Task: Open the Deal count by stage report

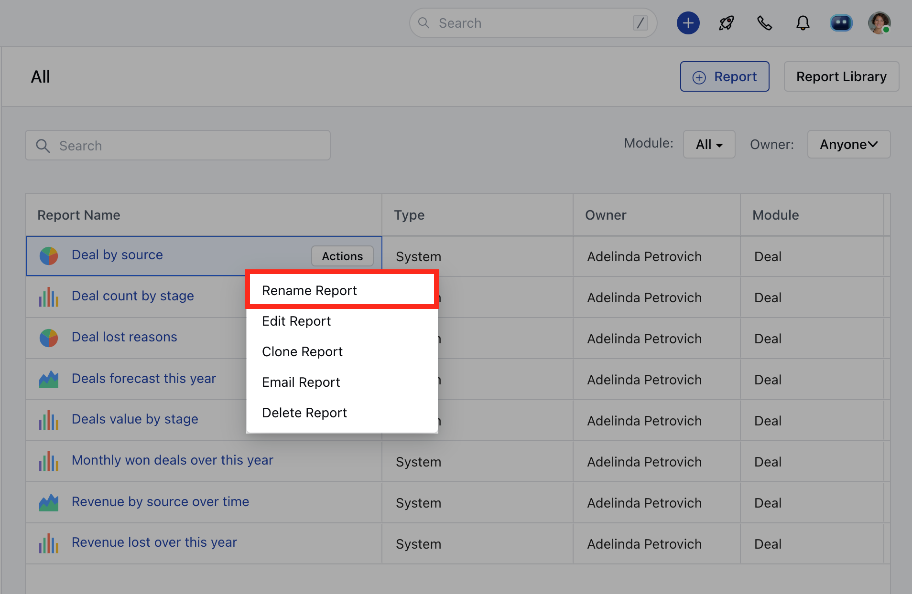Action: tap(133, 296)
